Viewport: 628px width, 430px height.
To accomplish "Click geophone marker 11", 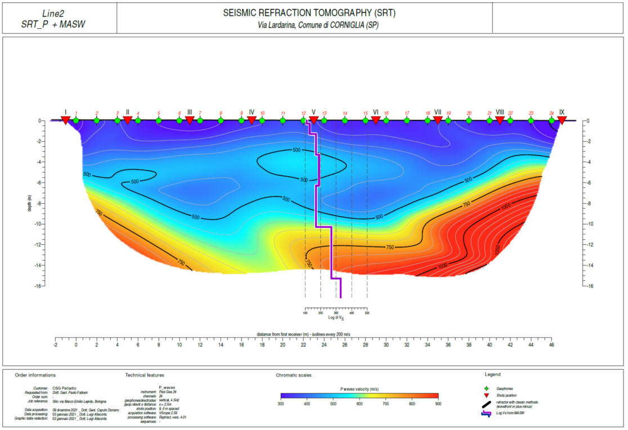I will click(x=282, y=120).
